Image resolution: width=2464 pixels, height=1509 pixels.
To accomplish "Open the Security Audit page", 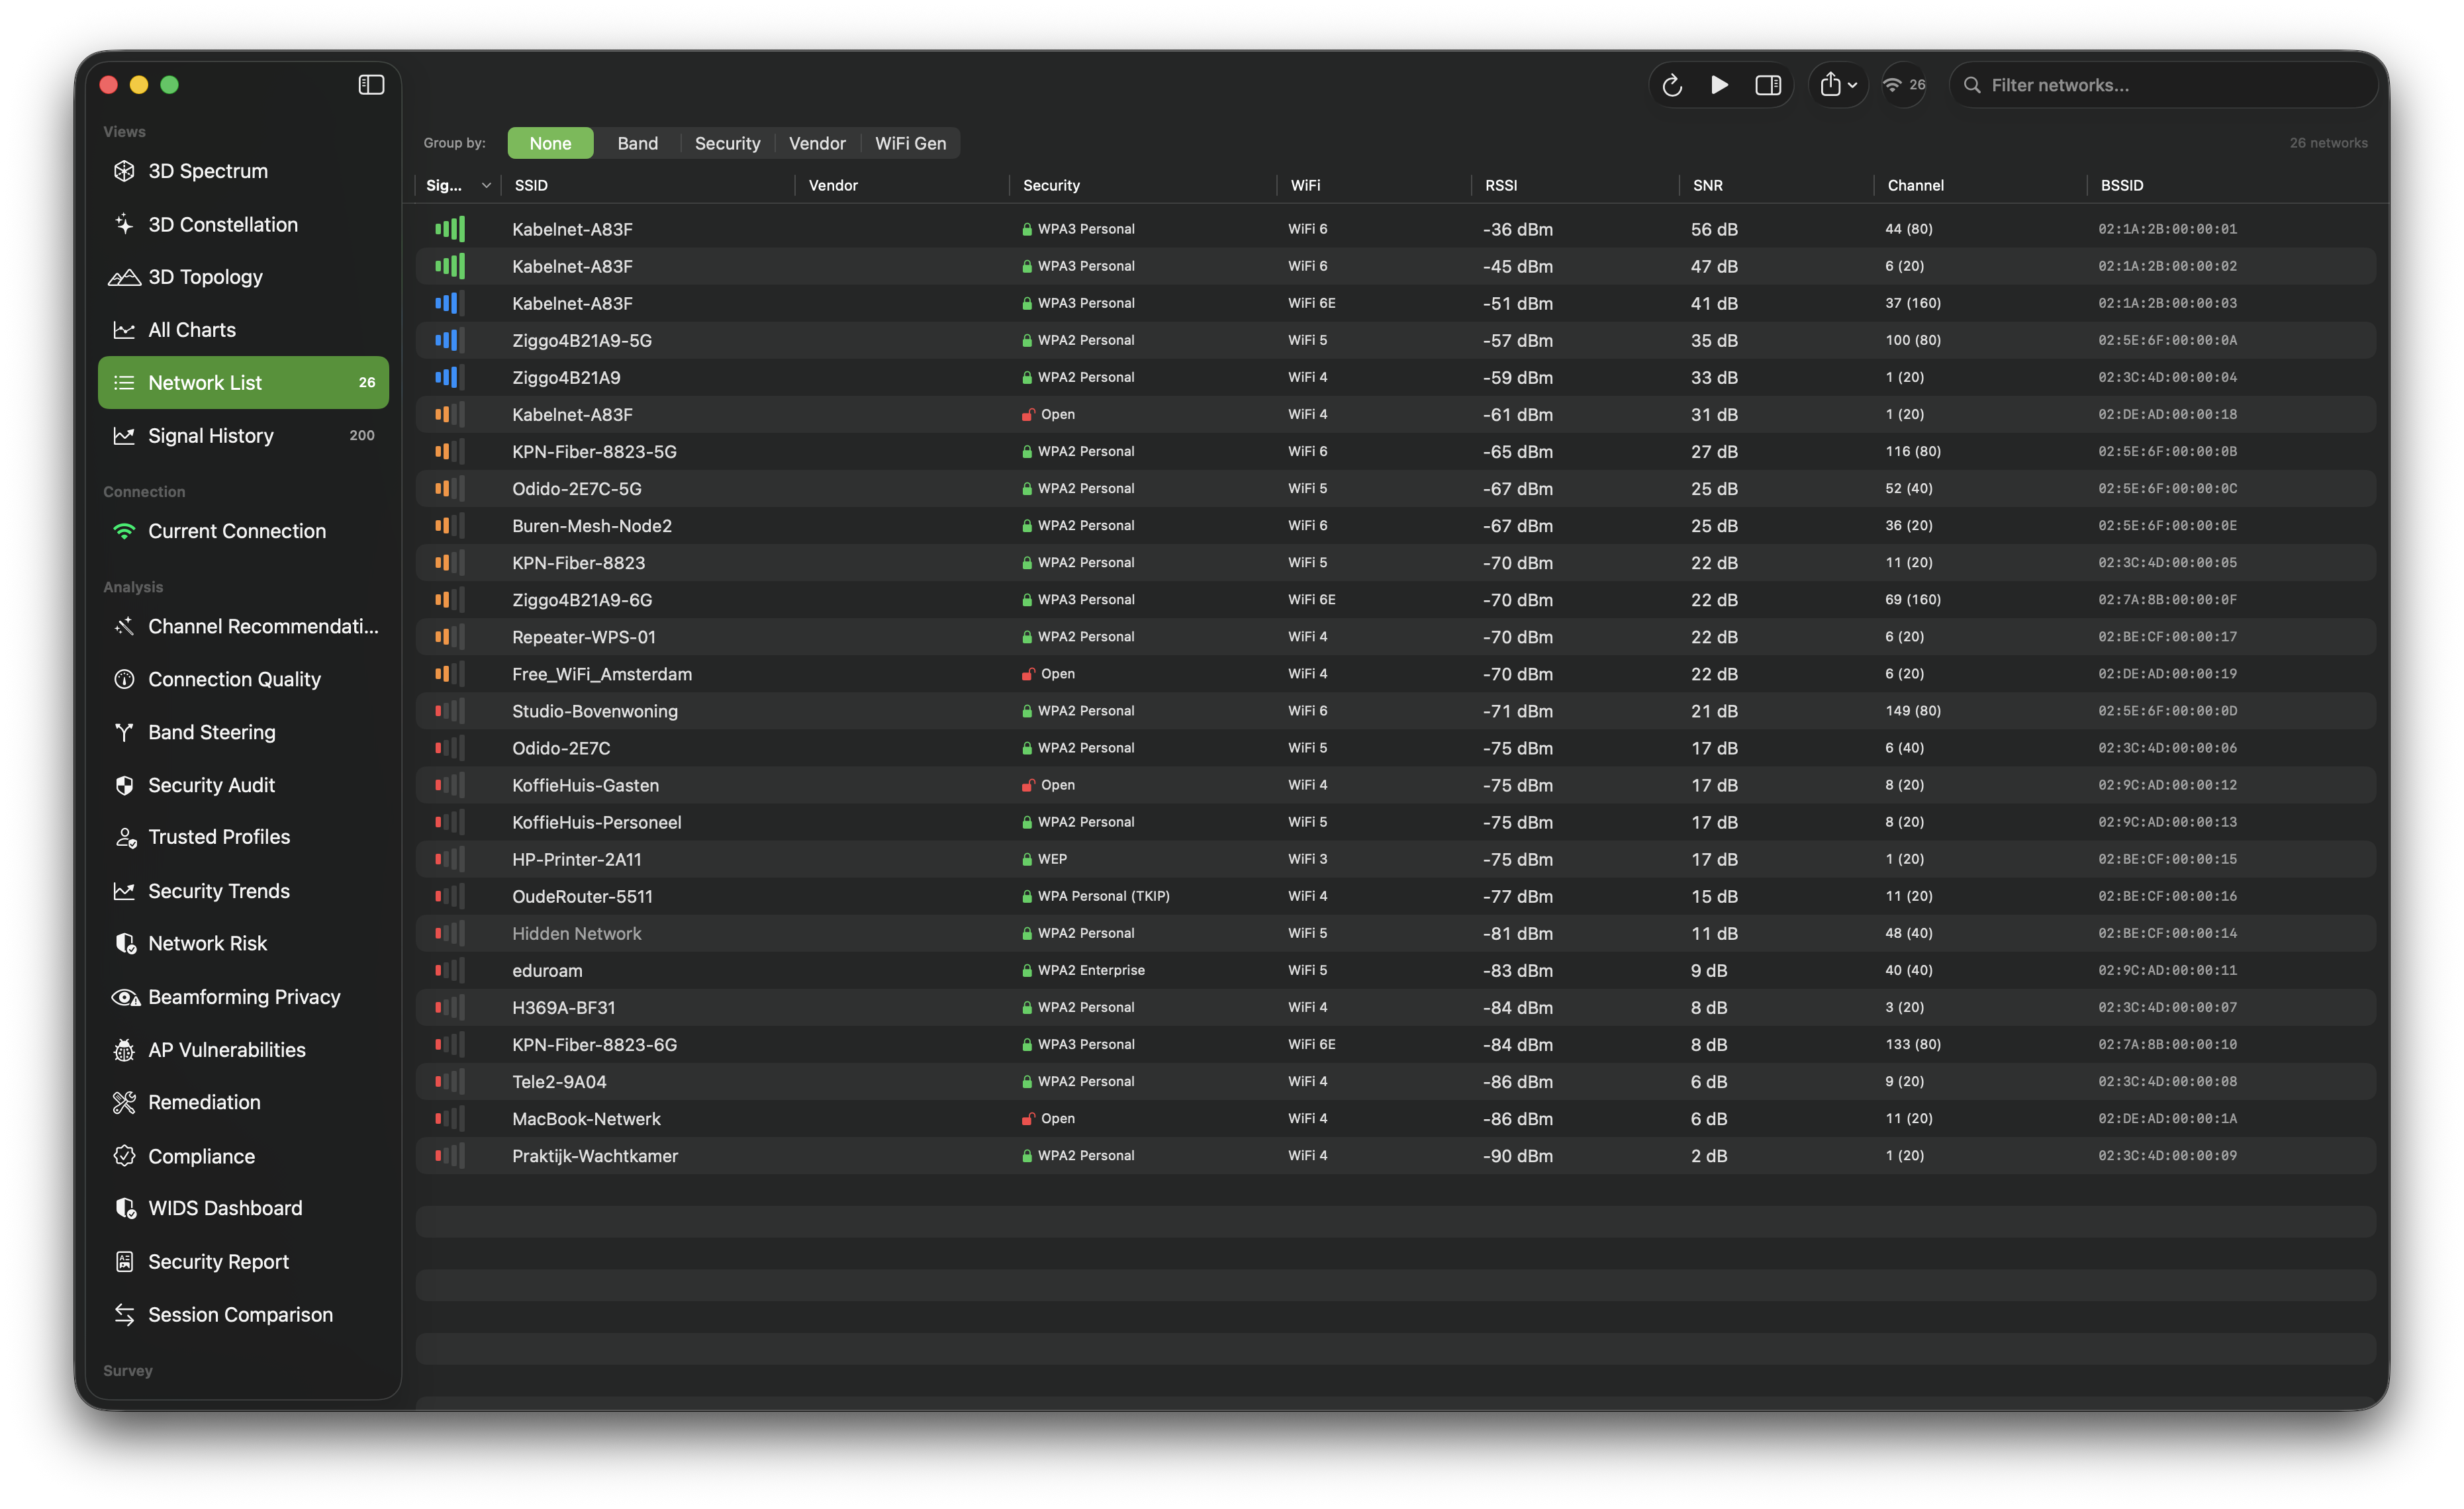I will pyautogui.click(x=243, y=785).
